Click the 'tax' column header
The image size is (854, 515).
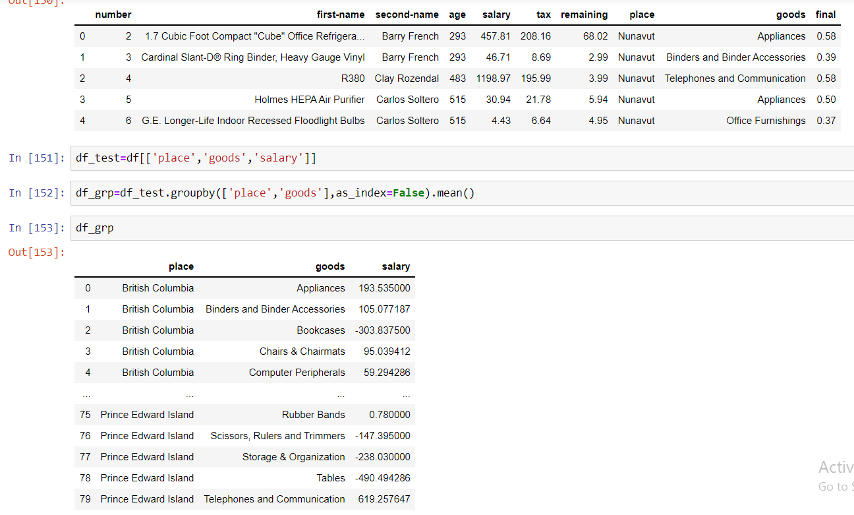click(x=544, y=15)
